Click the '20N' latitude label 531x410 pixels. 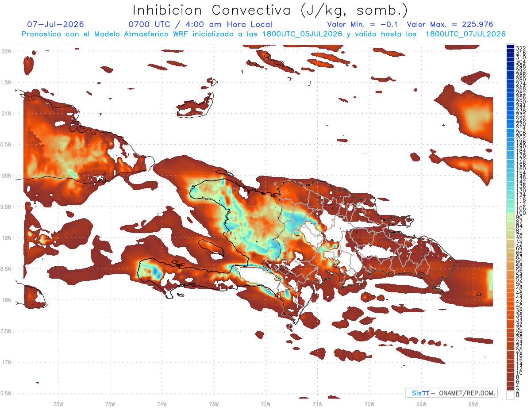6,176
